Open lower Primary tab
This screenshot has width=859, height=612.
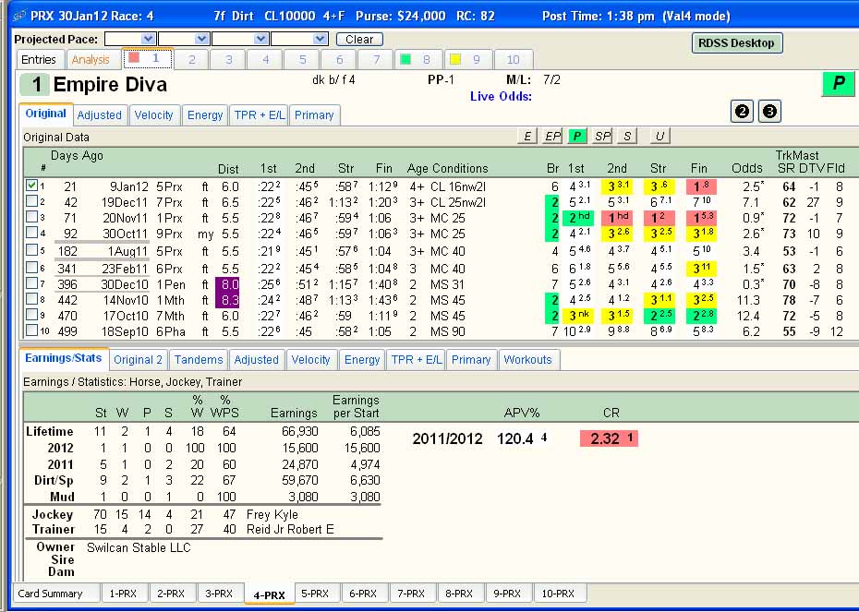click(471, 360)
